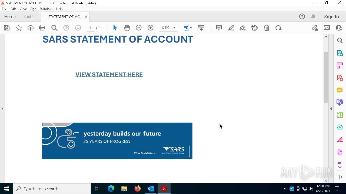The height and width of the screenshot is (194, 346).
Task: Open the Help menu
Action: (x=59, y=9)
